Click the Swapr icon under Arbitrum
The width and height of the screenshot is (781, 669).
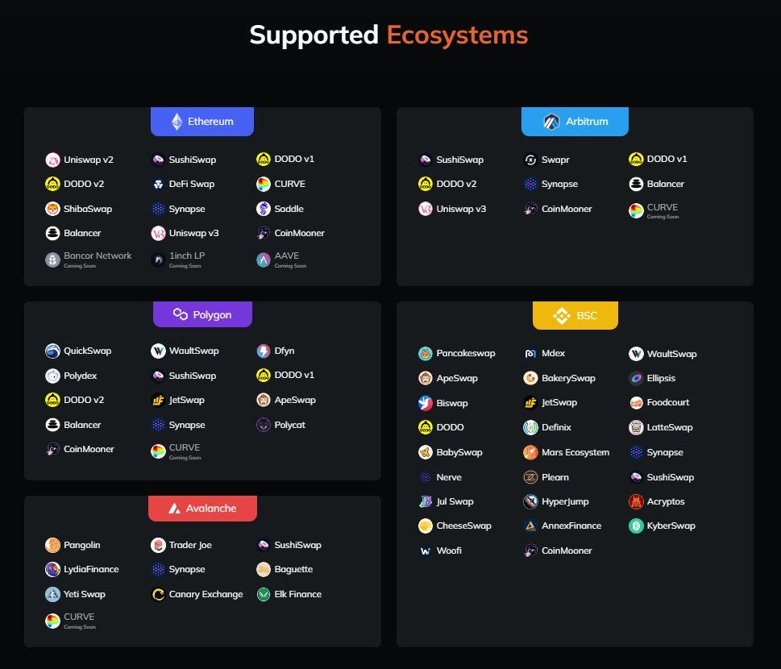[x=531, y=160]
